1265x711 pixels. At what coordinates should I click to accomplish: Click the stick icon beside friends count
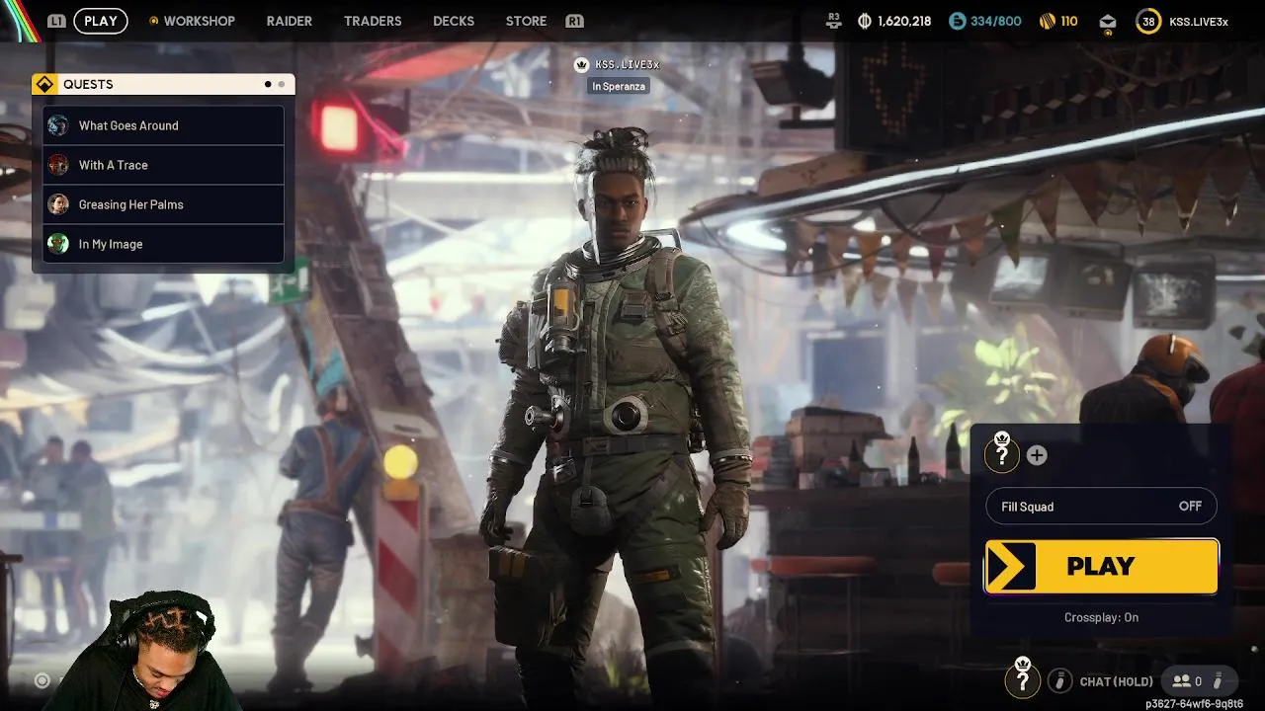(x=1219, y=681)
